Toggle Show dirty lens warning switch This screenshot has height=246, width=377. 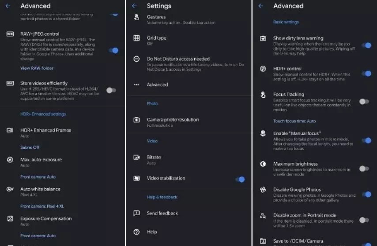(366, 45)
